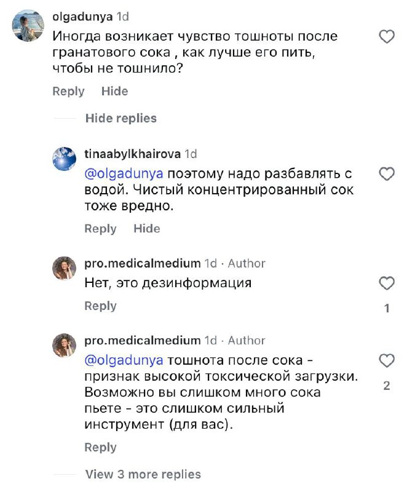The image size is (415, 492).
Task: Reply to 'Нет, это дезинформация' comment
Action: (x=100, y=306)
